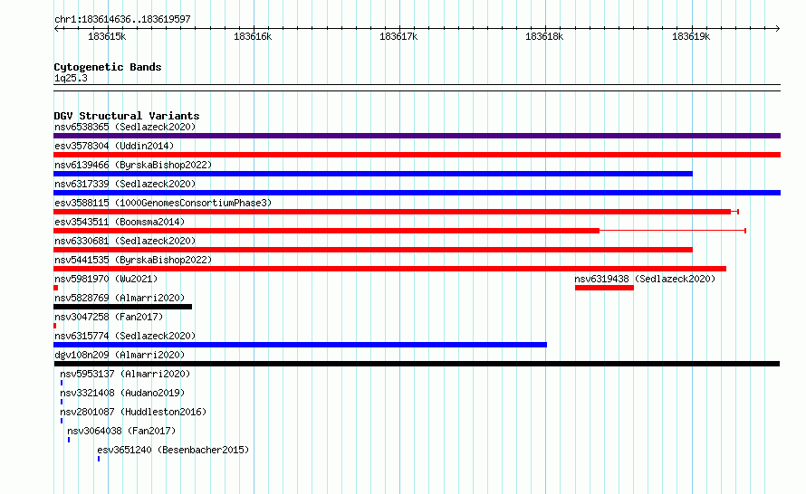Click the 183615k ruler label
This screenshot has width=806, height=494.
pyautogui.click(x=107, y=36)
